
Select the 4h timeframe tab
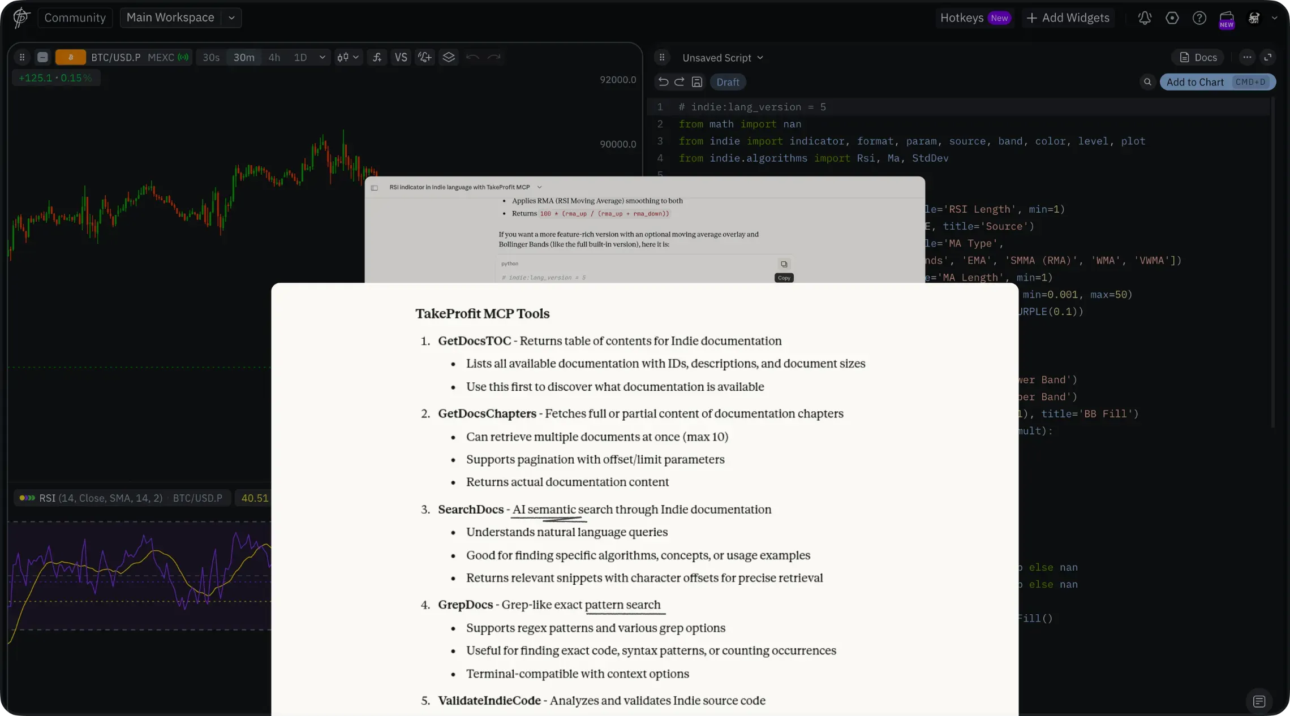tap(274, 57)
